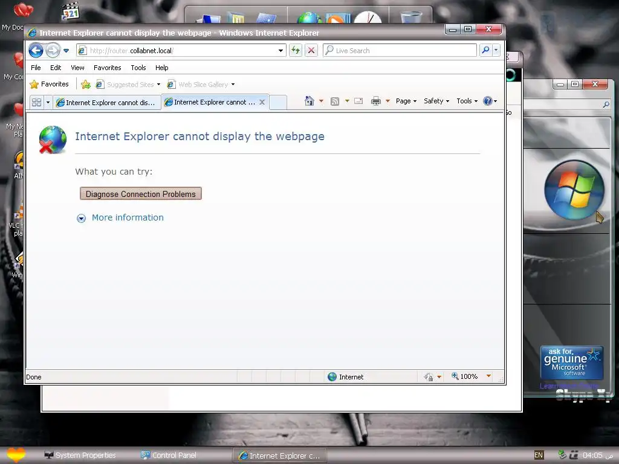The image size is (619, 464).
Task: Open the Favorites menu in menu bar
Action: pos(108,68)
